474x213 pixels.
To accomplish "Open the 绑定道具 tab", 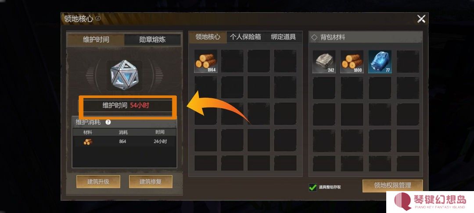I will (283, 37).
